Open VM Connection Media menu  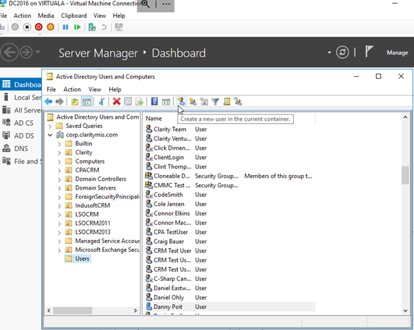46,16
